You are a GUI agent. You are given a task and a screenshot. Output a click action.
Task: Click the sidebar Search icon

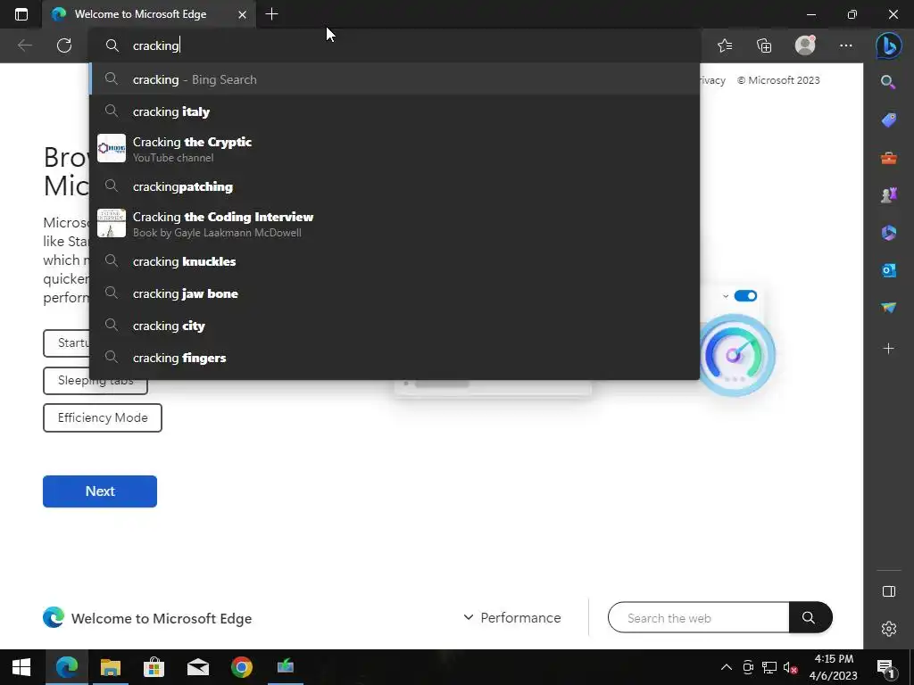[888, 82]
